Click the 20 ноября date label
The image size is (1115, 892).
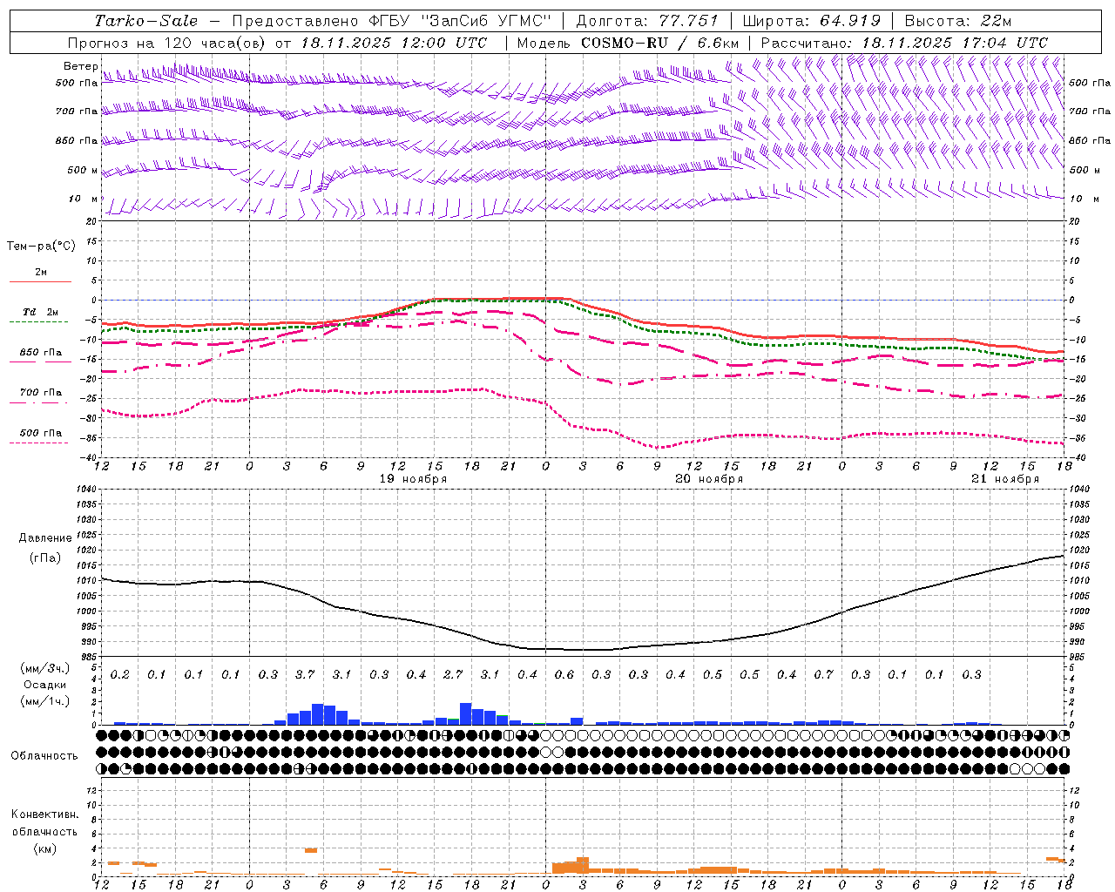[709, 479]
